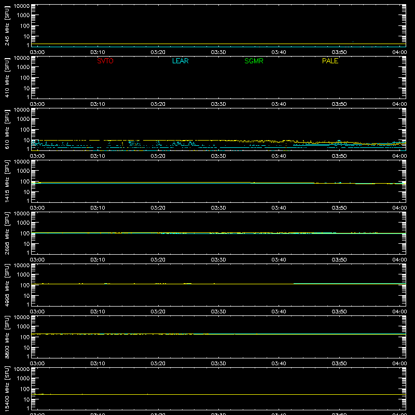The width and height of the screenshot is (415, 415).
Task: Select the 8800 MHz [SFU] axis title
Action: click(x=7, y=337)
